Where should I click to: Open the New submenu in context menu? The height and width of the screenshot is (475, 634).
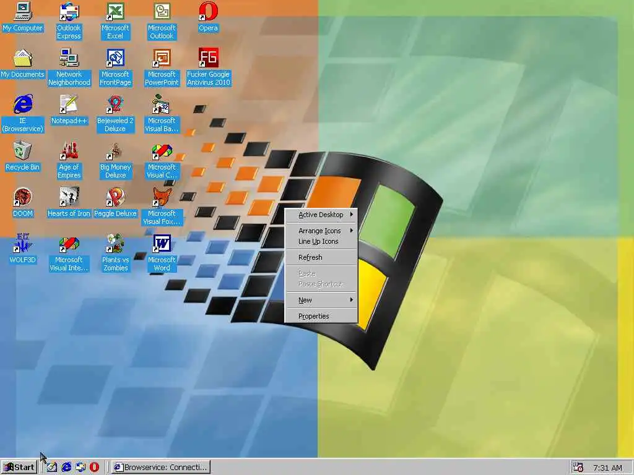pos(321,300)
